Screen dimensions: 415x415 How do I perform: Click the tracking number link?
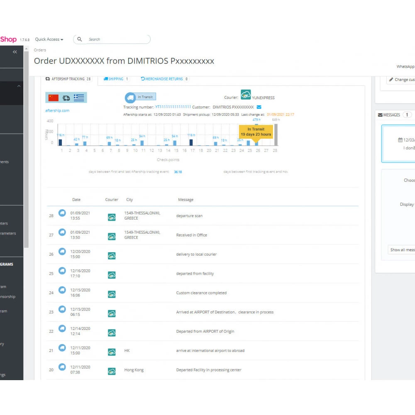pos(173,107)
